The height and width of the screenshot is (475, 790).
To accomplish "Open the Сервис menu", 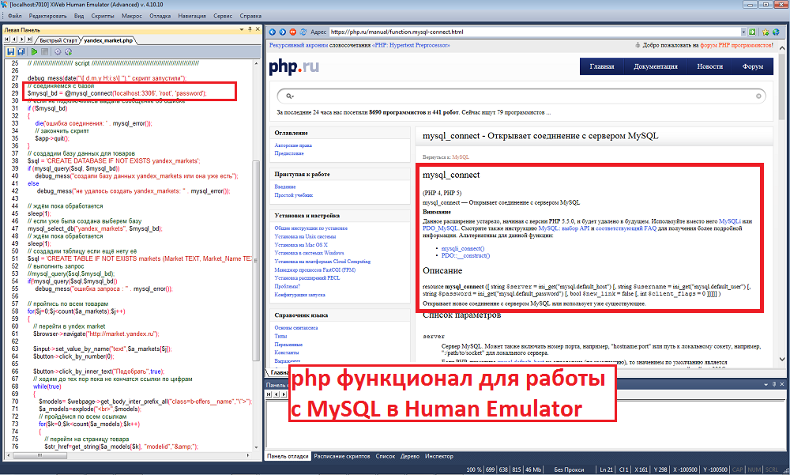I will 223,16.
